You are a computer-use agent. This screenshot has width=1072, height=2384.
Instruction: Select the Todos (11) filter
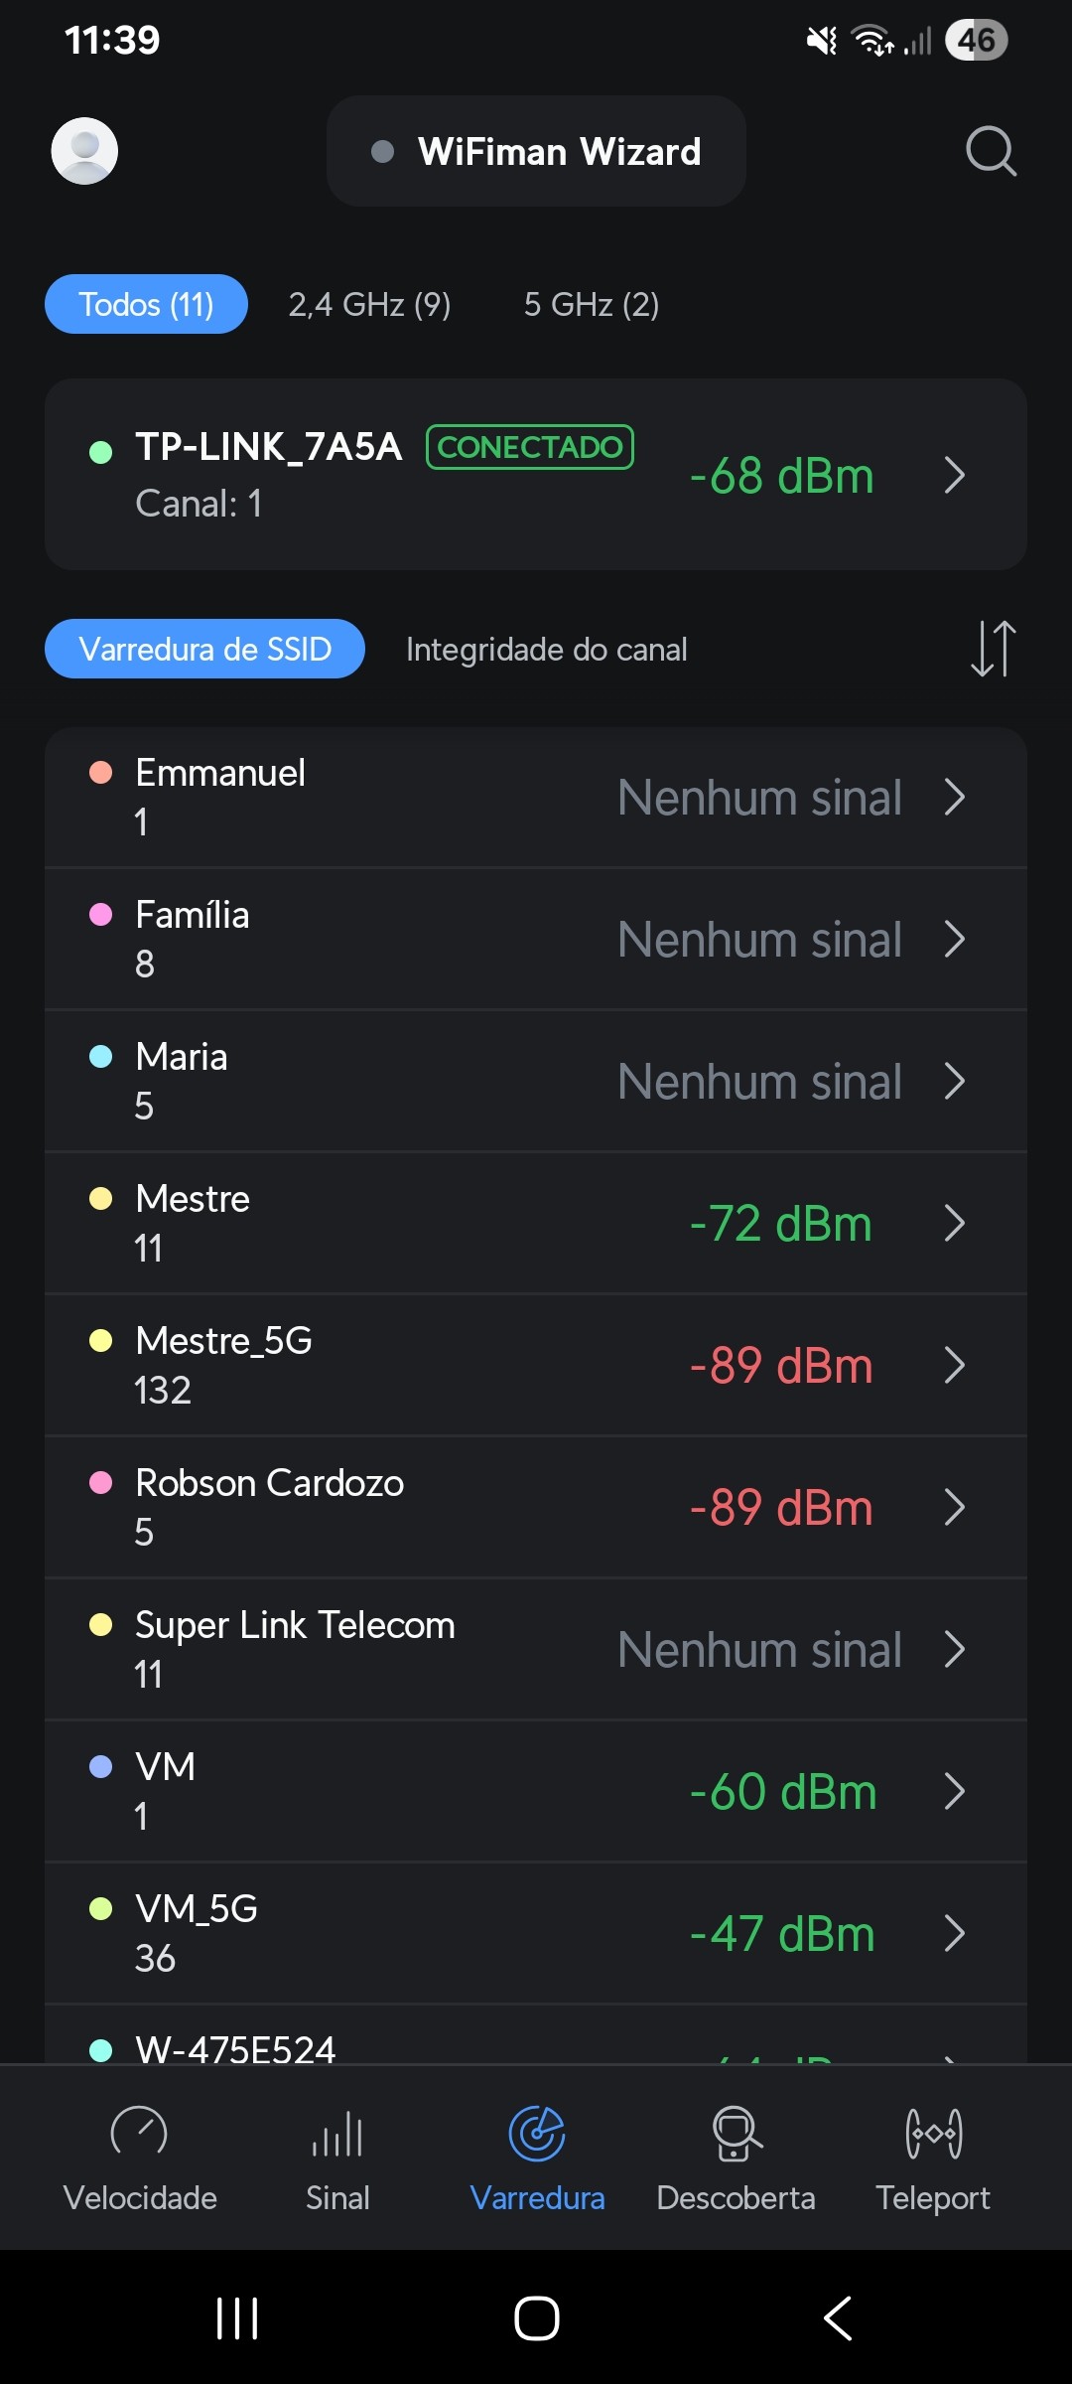pyautogui.click(x=146, y=304)
